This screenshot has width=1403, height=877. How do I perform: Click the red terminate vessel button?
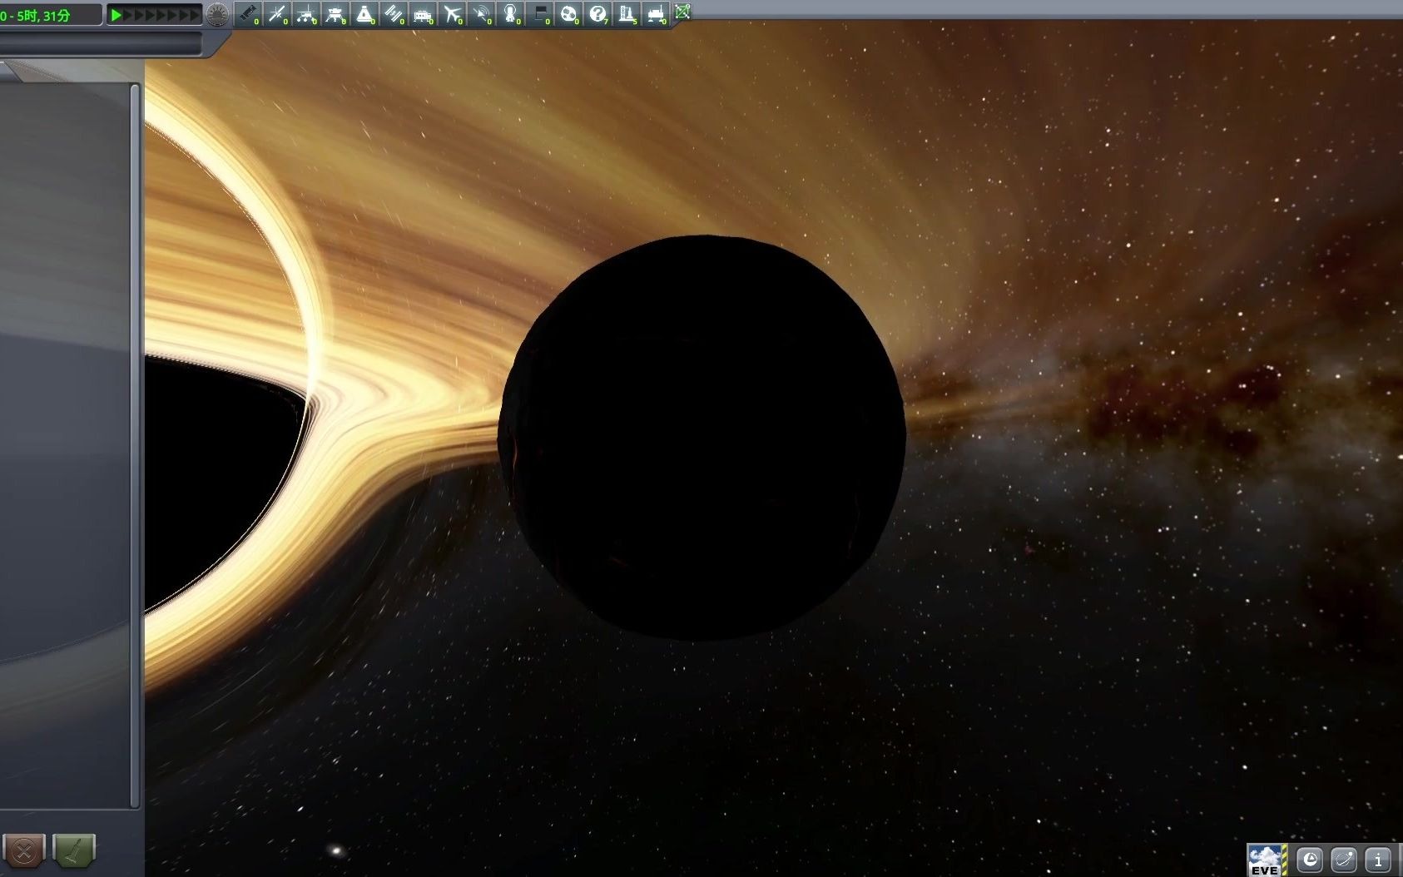coord(24,851)
